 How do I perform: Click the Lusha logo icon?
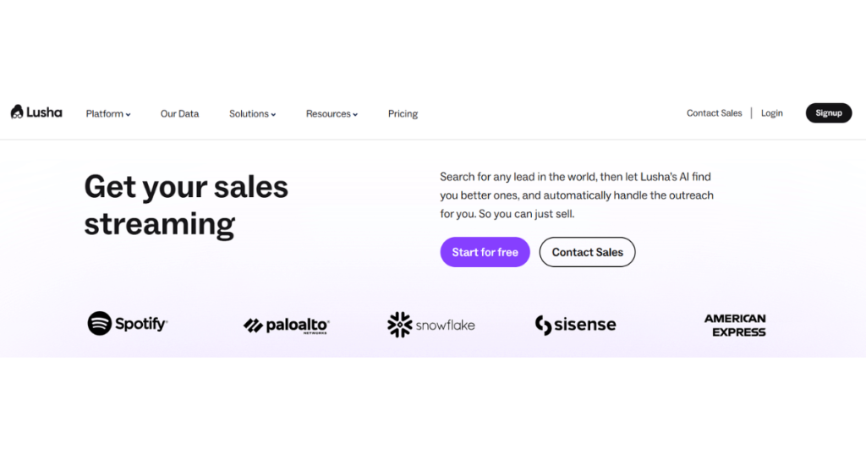(17, 112)
